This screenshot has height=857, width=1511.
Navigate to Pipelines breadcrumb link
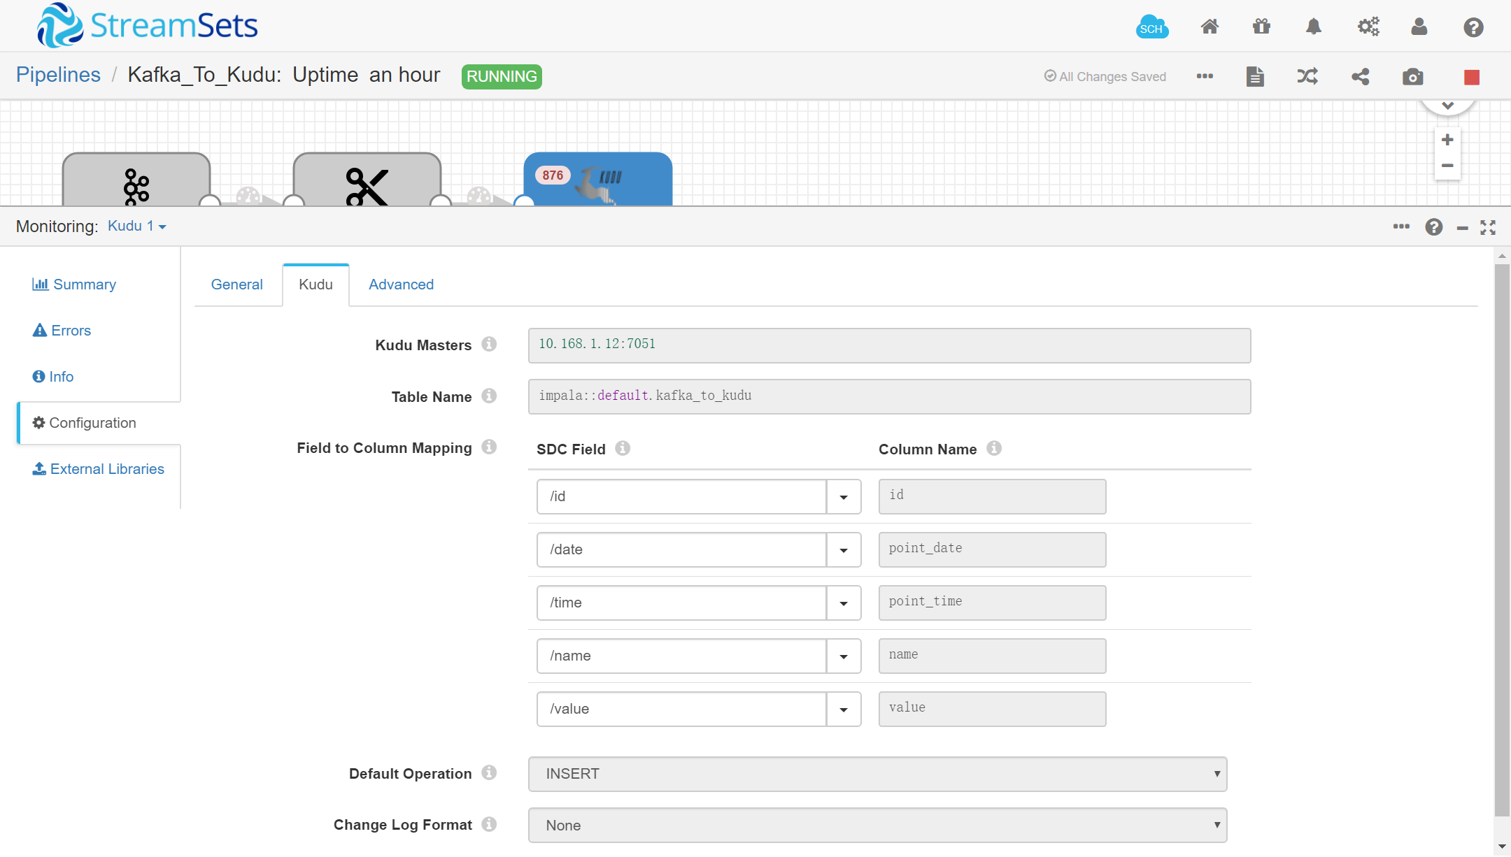[58, 75]
